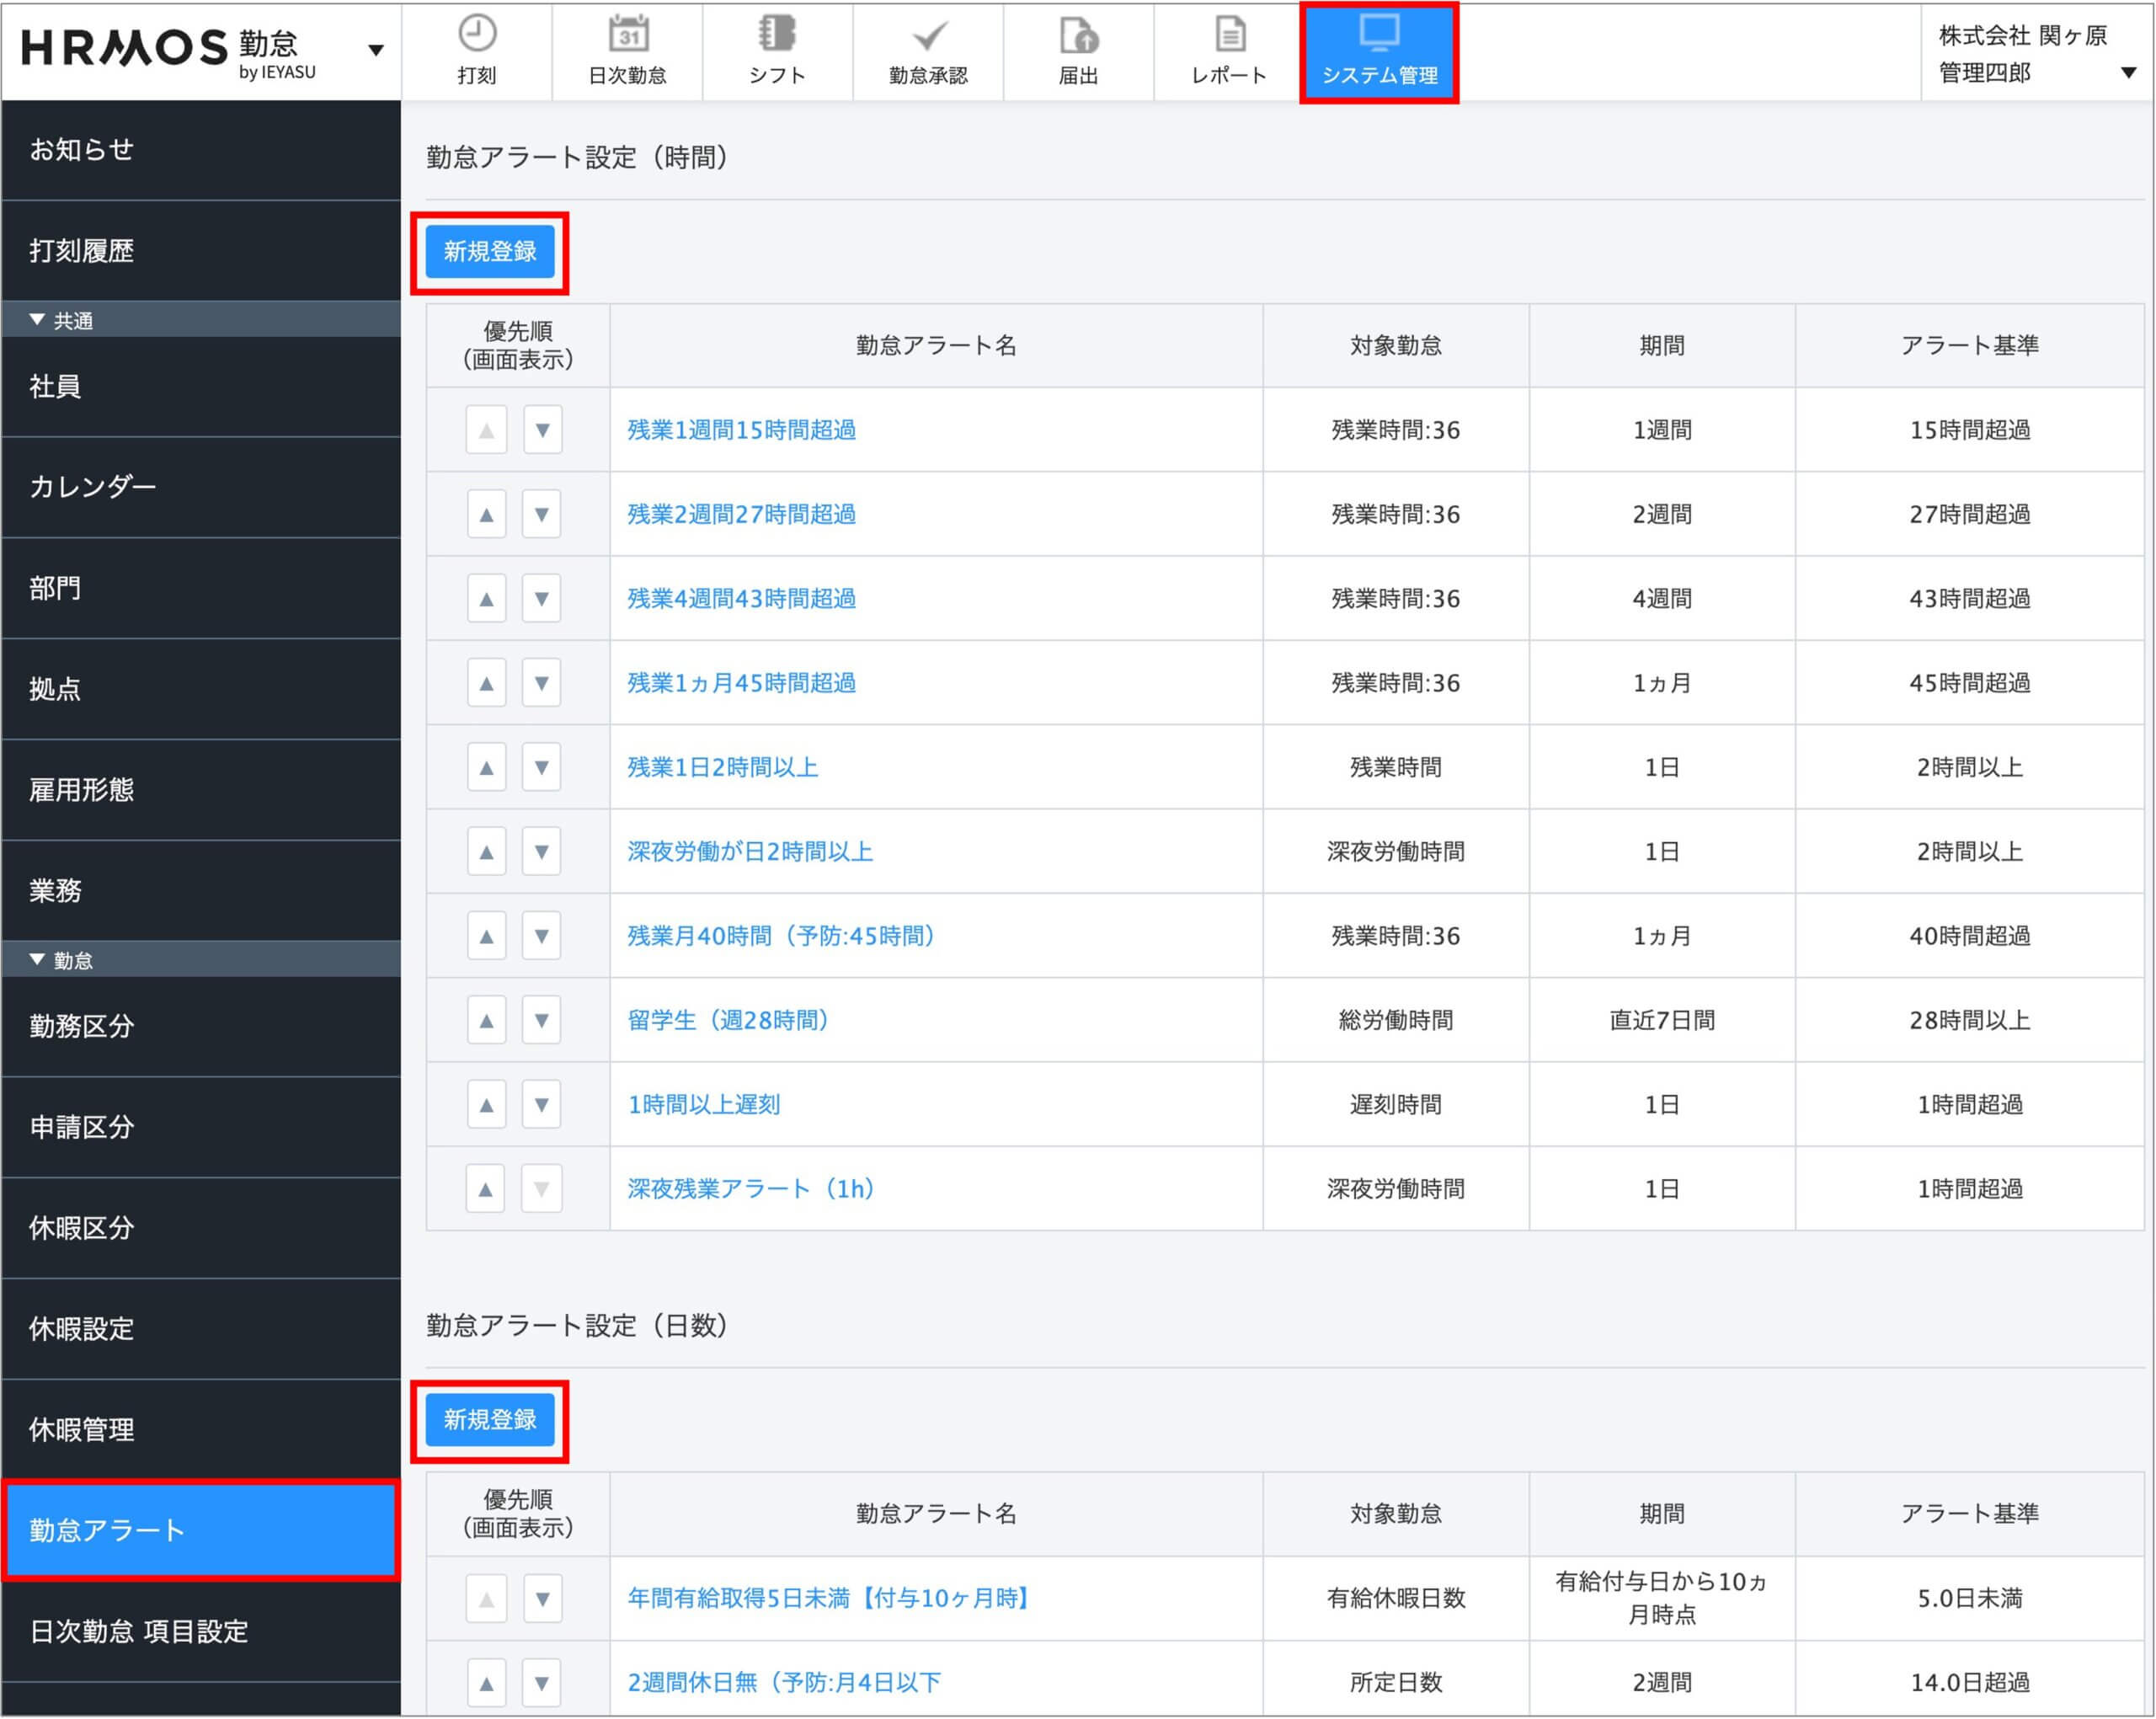Open the 管理四郎 user account dropdown
2156x1719 pixels.
click(2128, 72)
